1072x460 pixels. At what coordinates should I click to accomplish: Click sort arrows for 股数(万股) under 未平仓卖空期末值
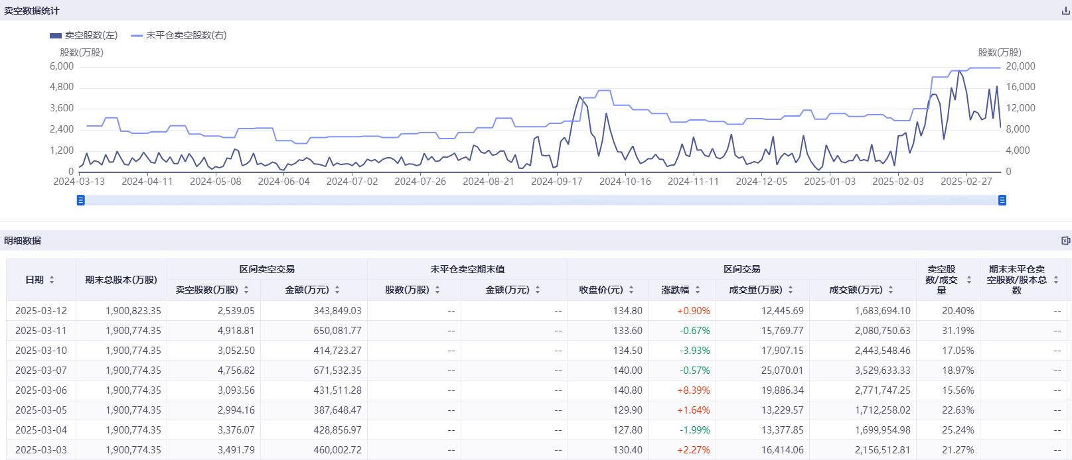(437, 290)
